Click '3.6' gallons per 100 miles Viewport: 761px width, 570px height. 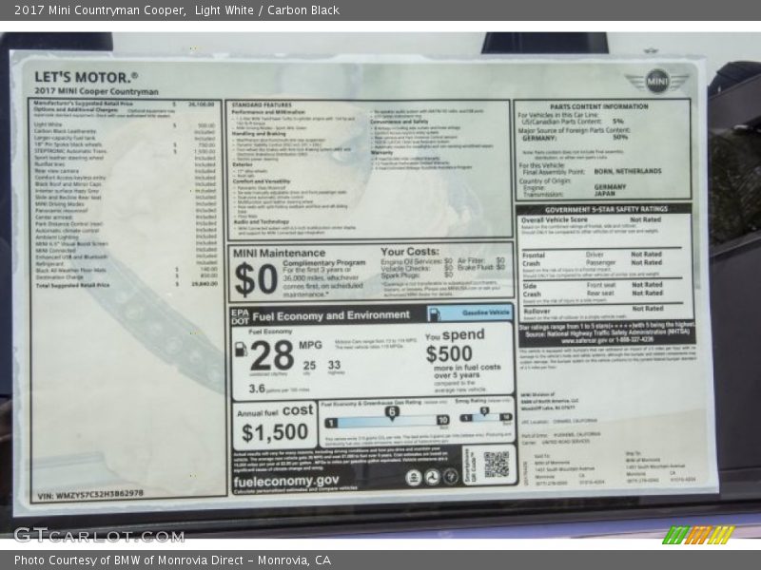click(x=257, y=389)
